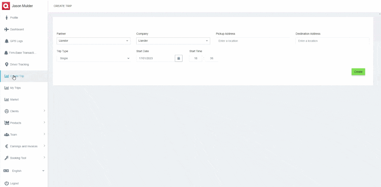Click the Driver Tracking pin icon

pos(7,65)
